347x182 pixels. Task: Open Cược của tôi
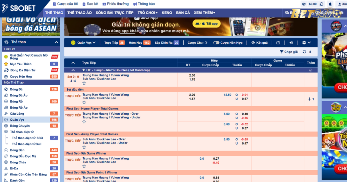click(x=65, y=4)
